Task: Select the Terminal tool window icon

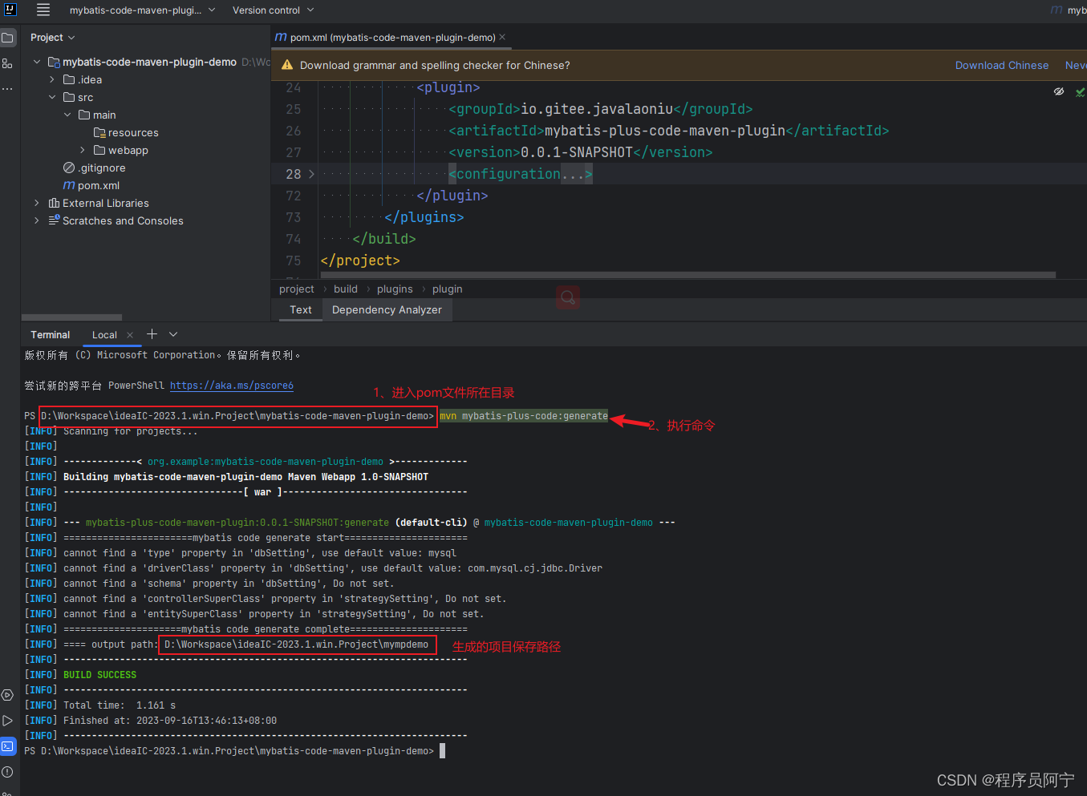Action: (x=7, y=746)
